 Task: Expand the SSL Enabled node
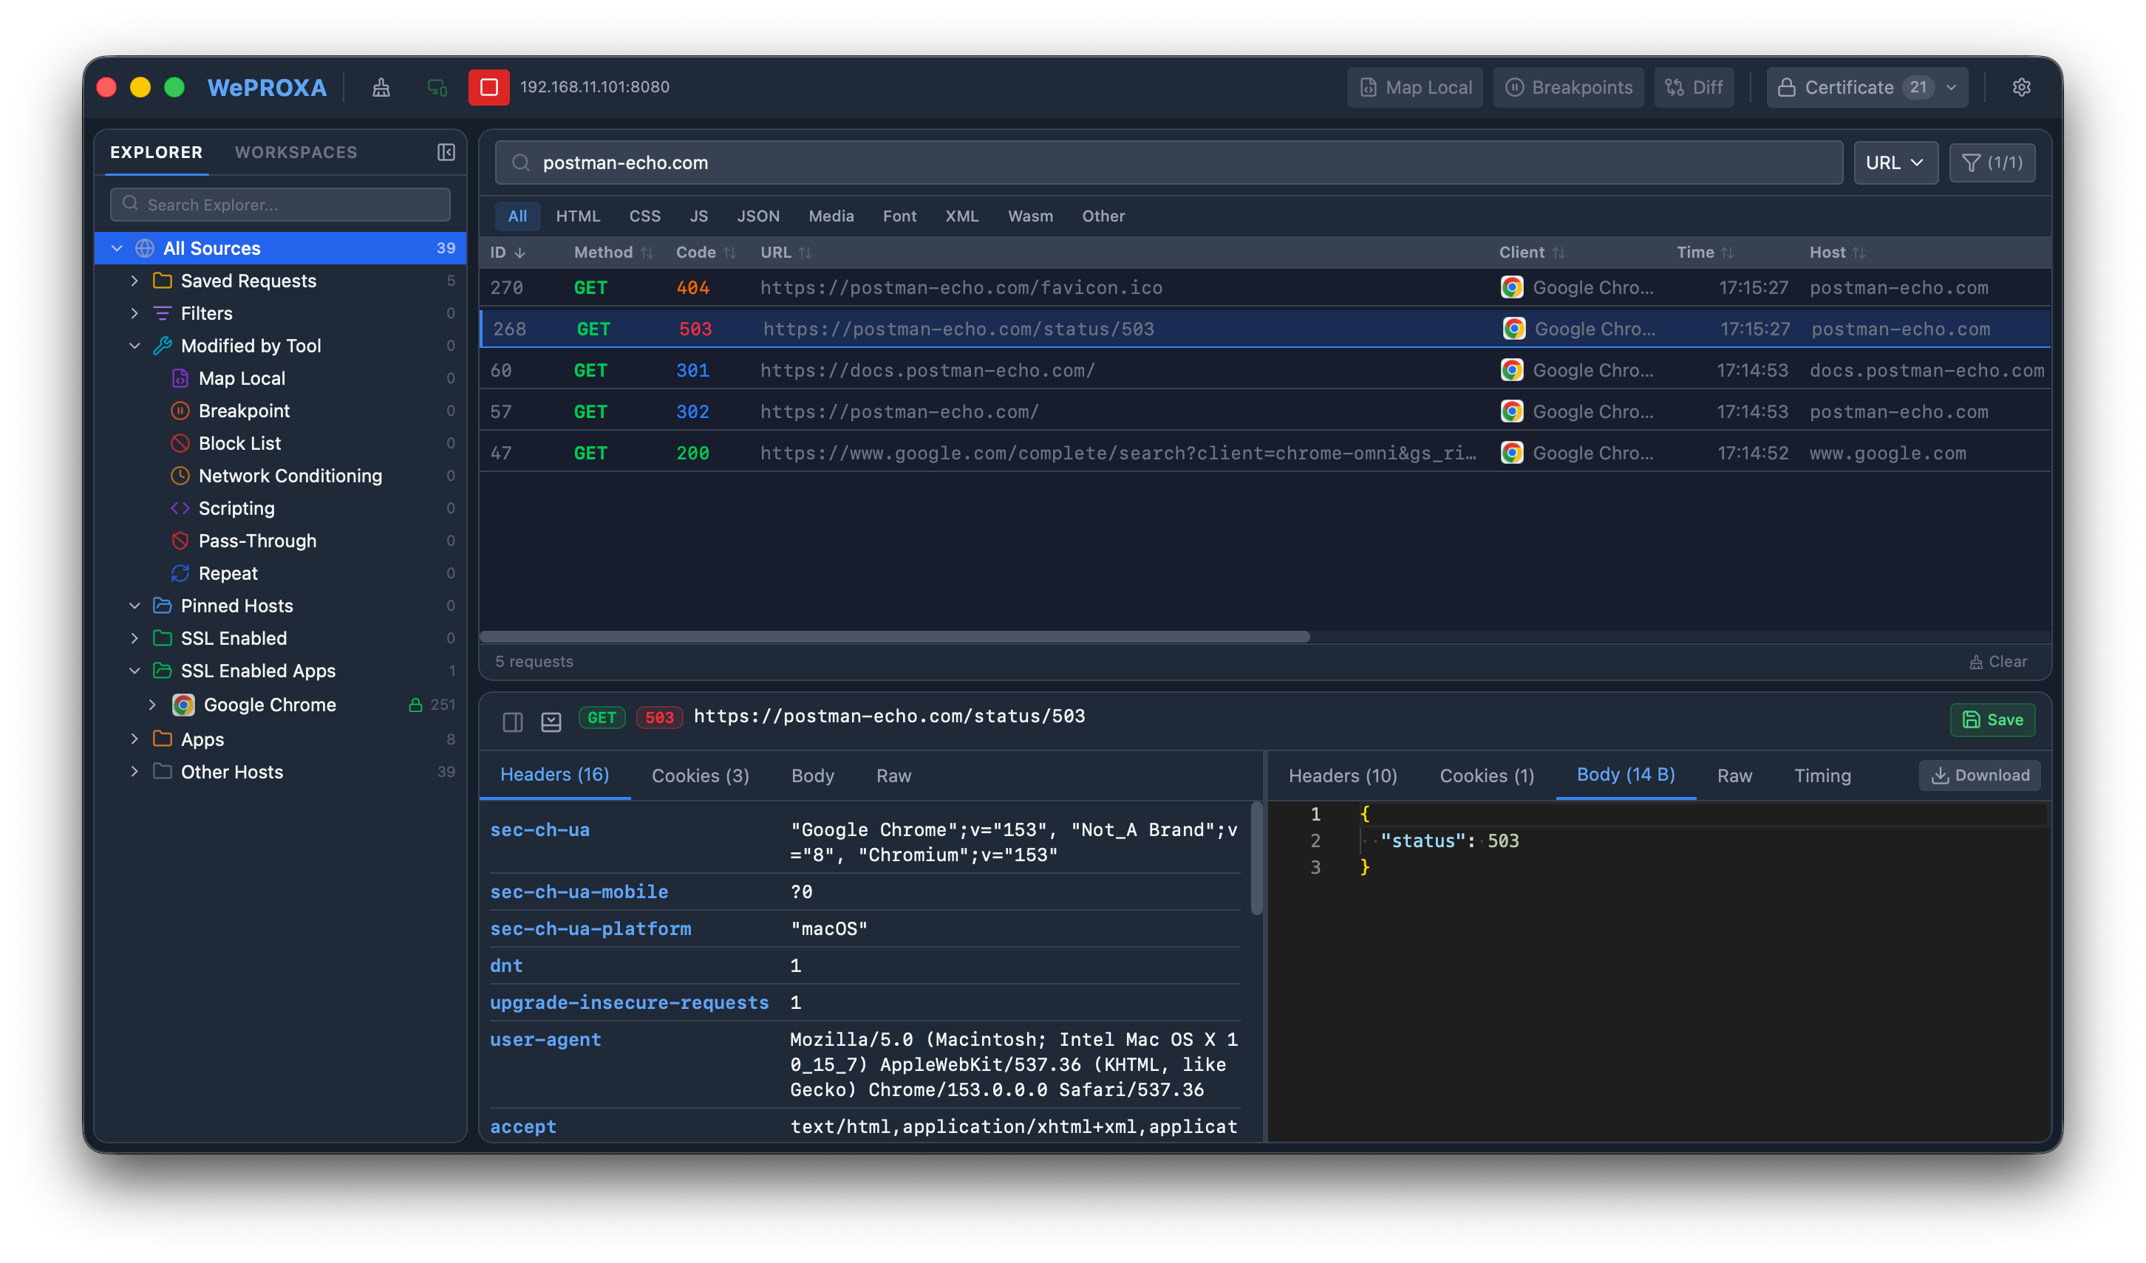134,638
